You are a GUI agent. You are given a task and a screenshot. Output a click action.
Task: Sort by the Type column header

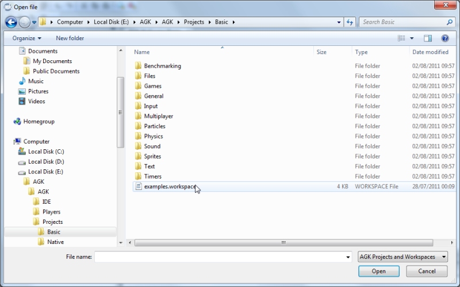point(361,52)
